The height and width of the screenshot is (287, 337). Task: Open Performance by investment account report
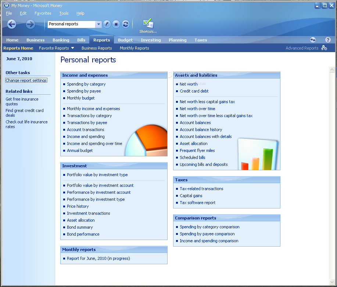tap(98, 192)
